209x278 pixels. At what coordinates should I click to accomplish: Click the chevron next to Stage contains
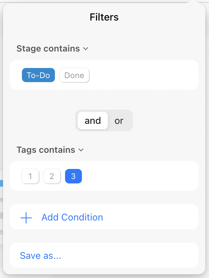point(86,49)
